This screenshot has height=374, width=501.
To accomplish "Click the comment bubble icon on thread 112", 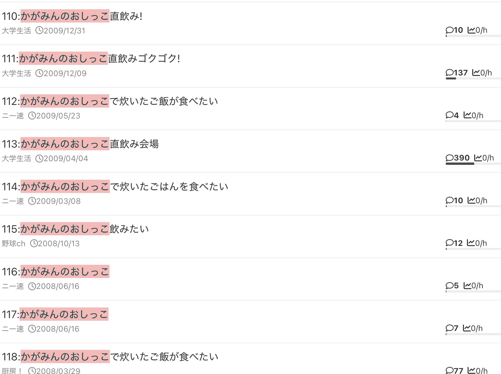I will point(450,115).
